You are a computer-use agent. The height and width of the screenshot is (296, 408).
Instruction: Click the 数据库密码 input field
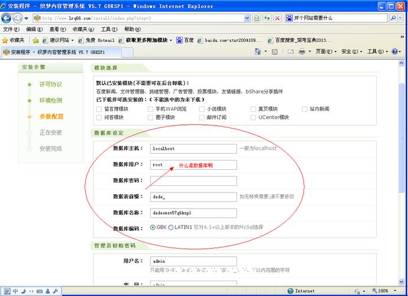(x=193, y=181)
